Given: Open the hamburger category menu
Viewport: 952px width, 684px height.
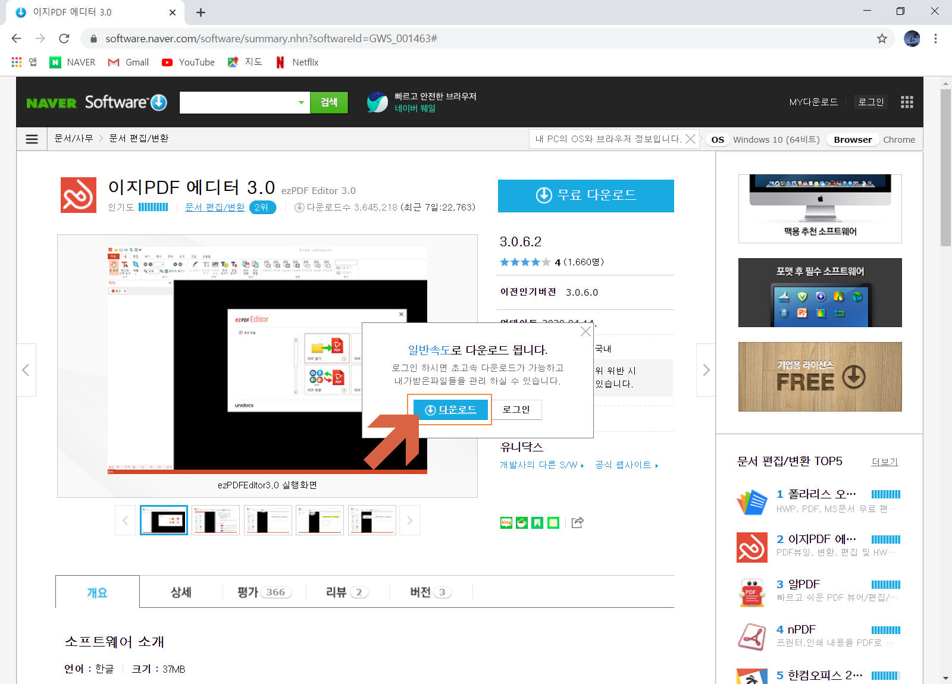Looking at the screenshot, I should pyautogui.click(x=32, y=139).
